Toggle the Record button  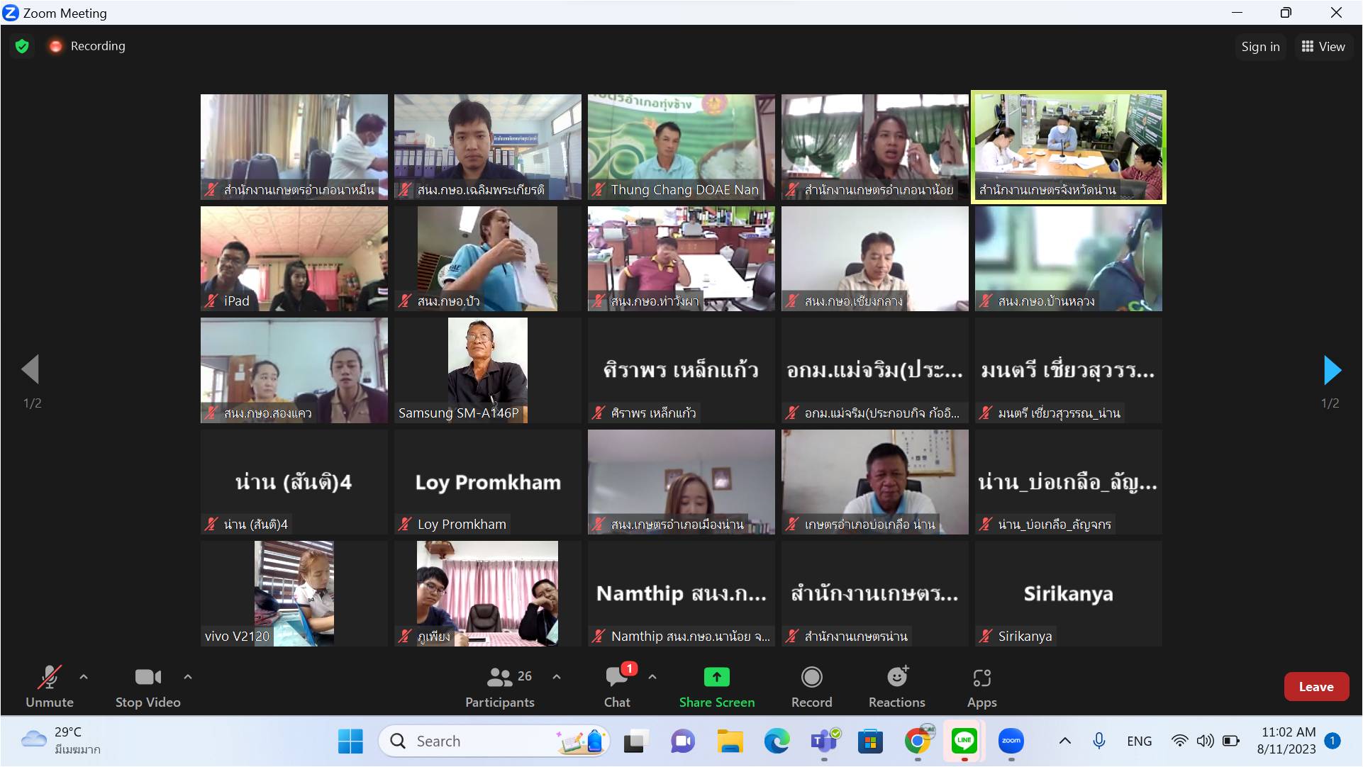tap(811, 678)
